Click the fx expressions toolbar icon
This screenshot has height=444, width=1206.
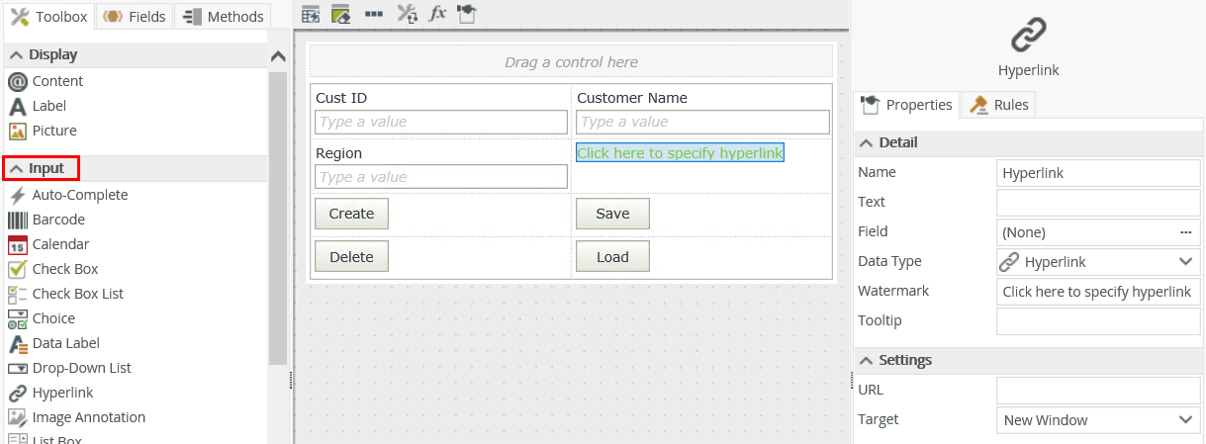(x=437, y=14)
